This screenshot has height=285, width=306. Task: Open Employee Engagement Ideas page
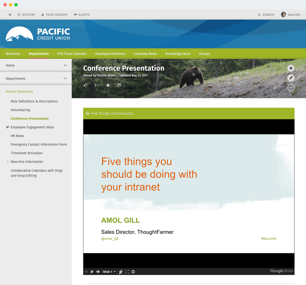(32, 127)
